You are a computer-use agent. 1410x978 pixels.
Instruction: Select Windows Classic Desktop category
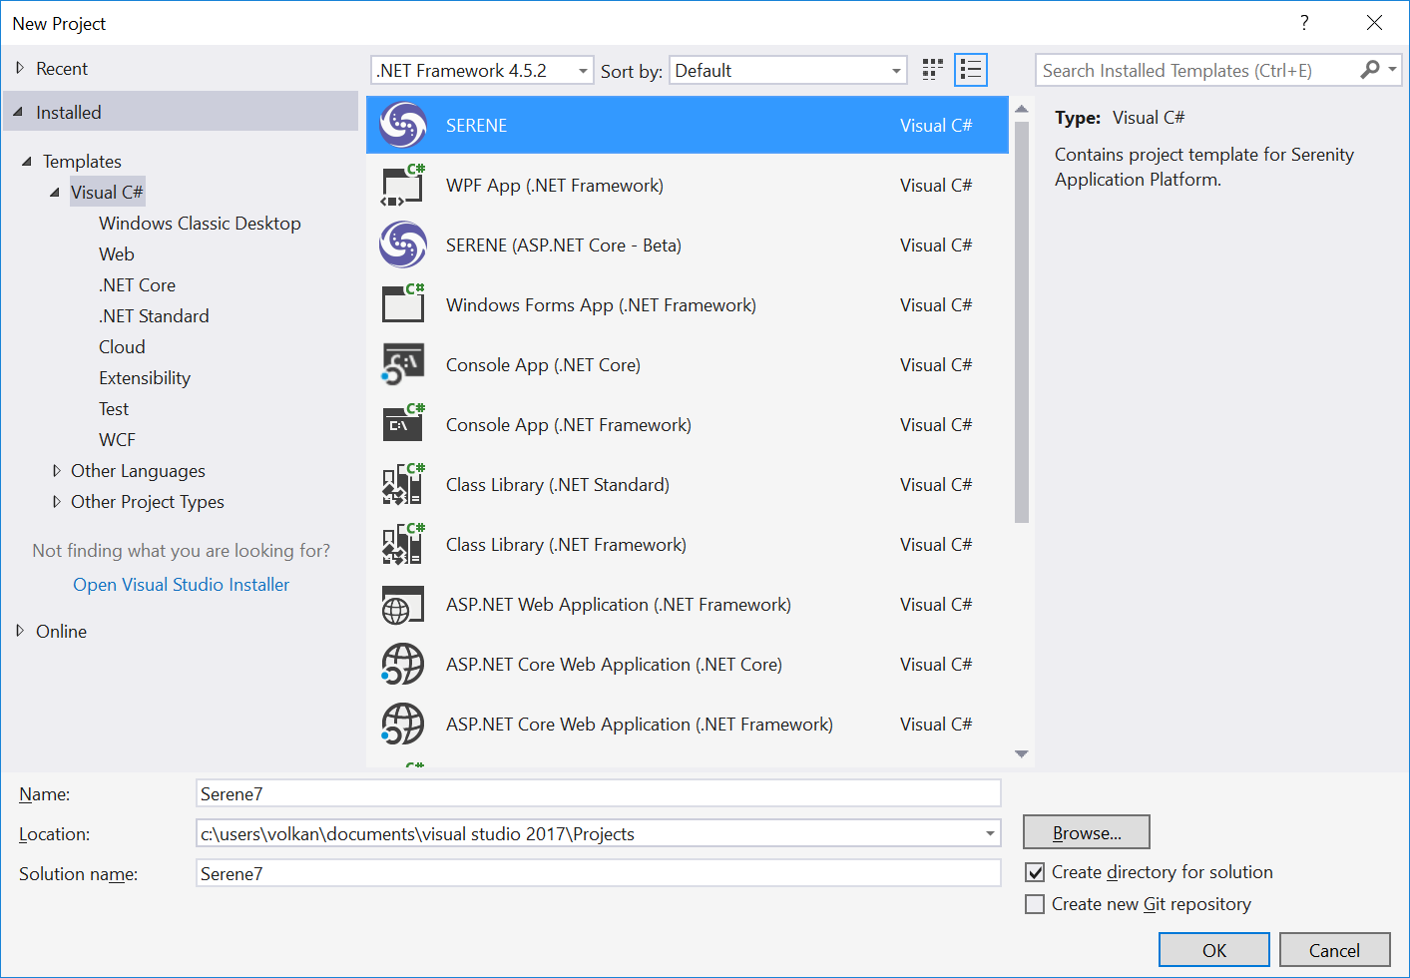pyautogui.click(x=200, y=224)
